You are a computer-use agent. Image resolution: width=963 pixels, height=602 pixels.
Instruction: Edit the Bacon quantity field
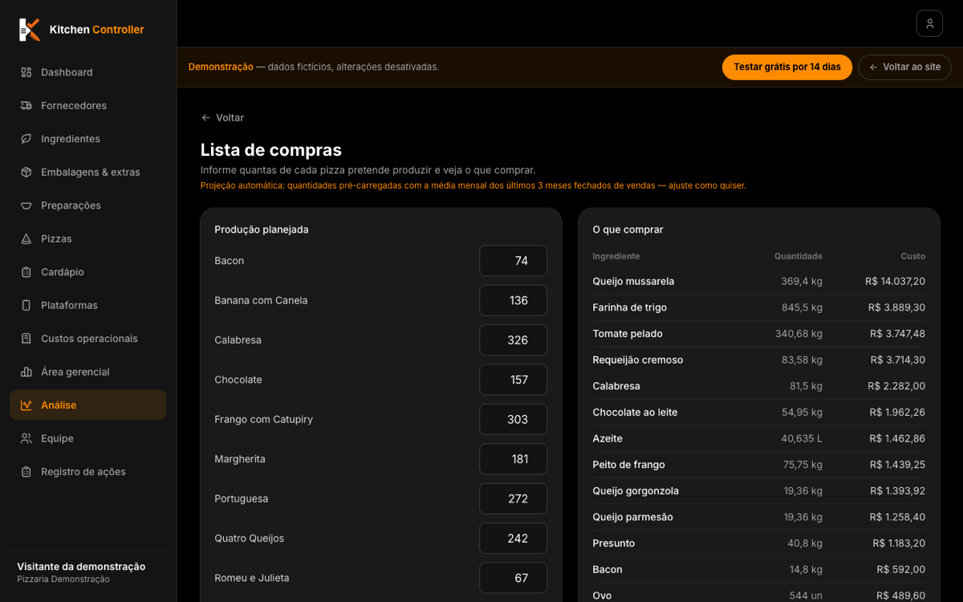coord(514,261)
